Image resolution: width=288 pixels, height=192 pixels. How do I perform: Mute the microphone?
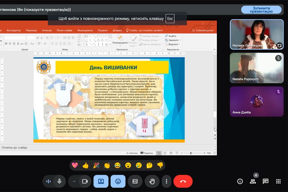(x=59, y=181)
